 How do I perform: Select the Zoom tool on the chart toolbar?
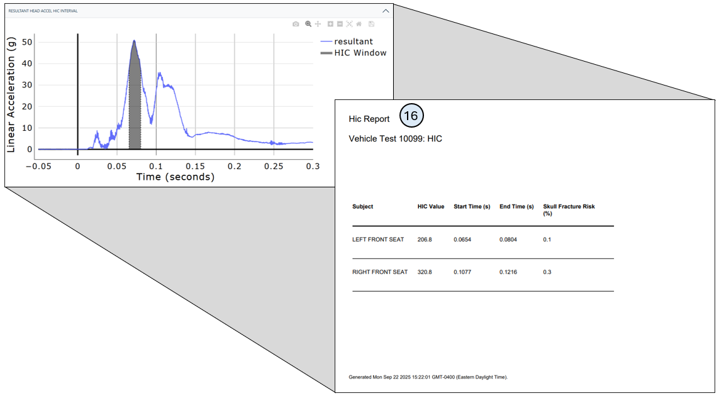[x=308, y=24]
